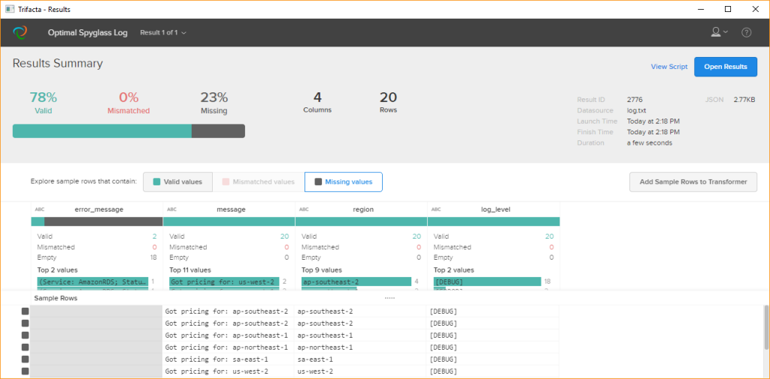The image size is (770, 379).
Task: Click ABC type icon for error_message column
Action: (39, 209)
